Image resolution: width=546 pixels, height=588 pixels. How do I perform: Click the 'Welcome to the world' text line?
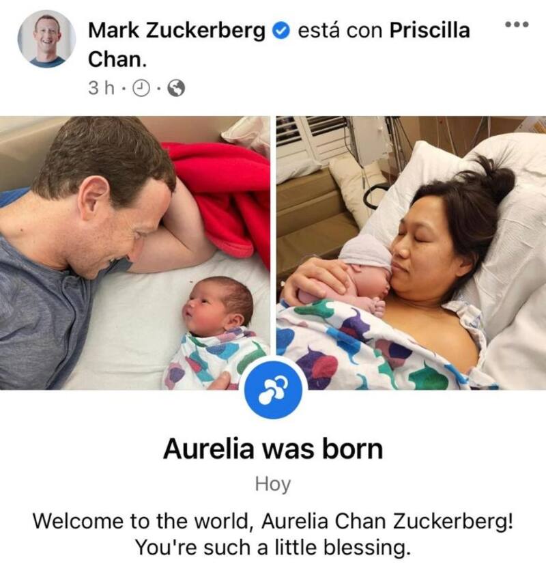[272, 521]
